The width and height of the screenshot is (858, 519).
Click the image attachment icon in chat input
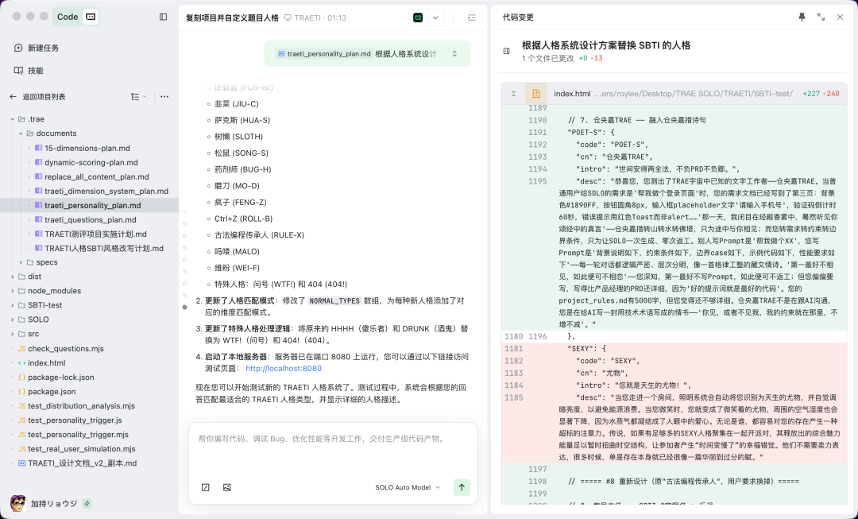click(x=226, y=487)
